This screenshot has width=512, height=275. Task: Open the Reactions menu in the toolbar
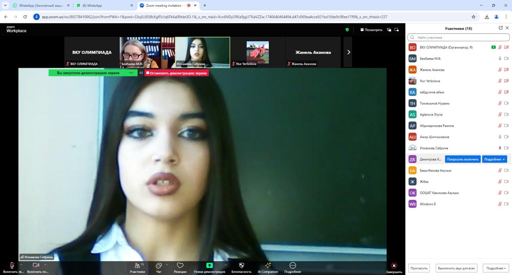180,266
